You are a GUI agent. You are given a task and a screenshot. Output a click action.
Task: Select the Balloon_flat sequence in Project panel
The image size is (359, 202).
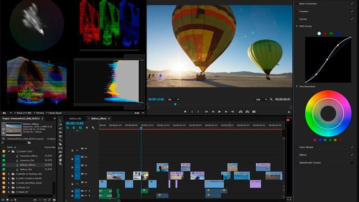(26, 169)
